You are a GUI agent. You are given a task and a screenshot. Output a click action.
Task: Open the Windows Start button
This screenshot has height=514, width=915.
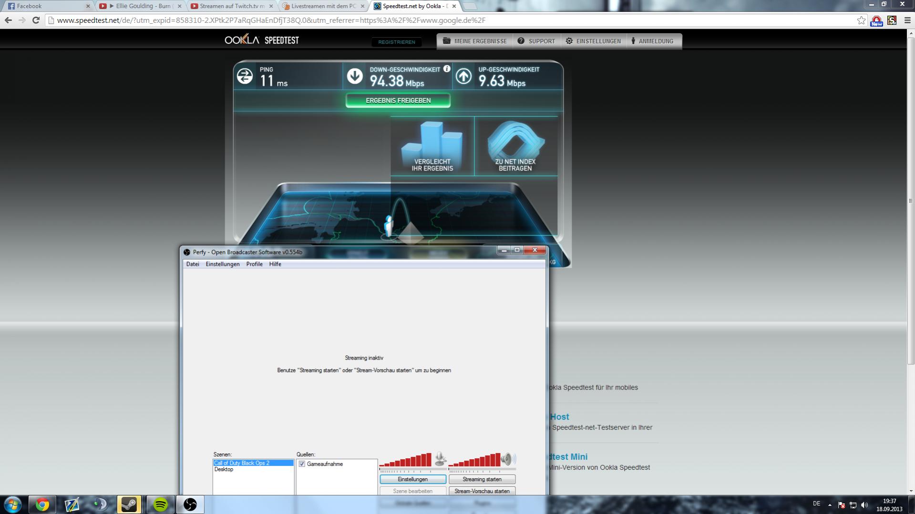click(x=13, y=504)
